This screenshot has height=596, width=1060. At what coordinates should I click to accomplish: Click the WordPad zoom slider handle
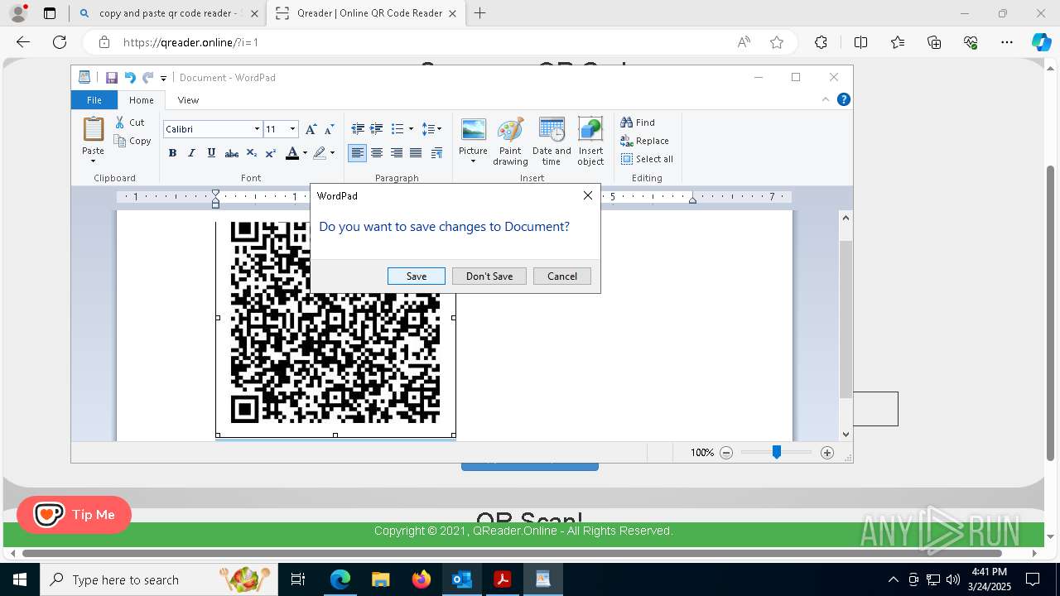777,452
